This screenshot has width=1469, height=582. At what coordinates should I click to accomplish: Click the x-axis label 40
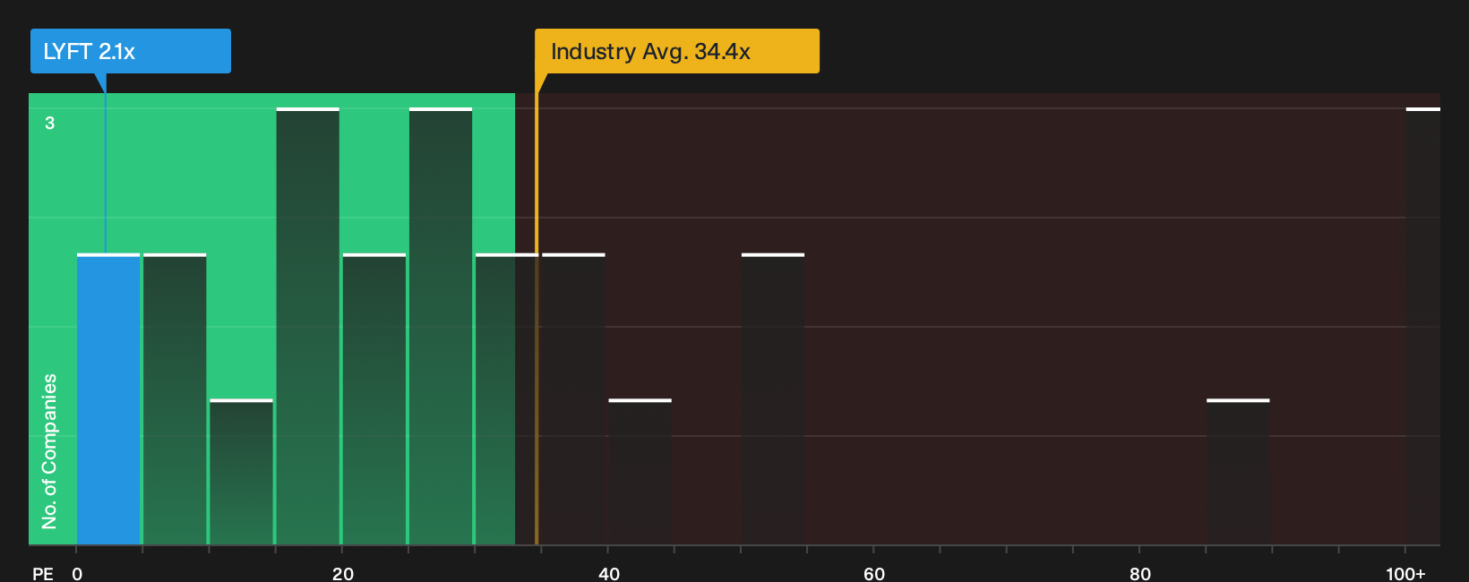(608, 573)
